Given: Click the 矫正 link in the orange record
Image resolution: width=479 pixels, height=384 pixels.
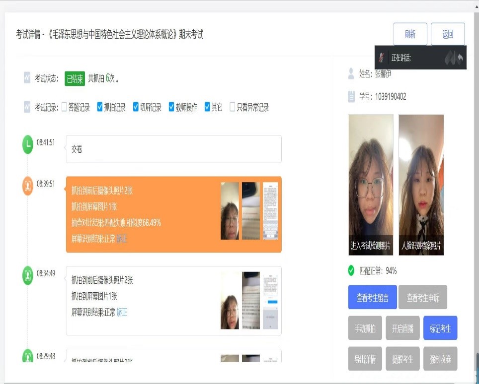Looking at the screenshot, I should (122, 239).
